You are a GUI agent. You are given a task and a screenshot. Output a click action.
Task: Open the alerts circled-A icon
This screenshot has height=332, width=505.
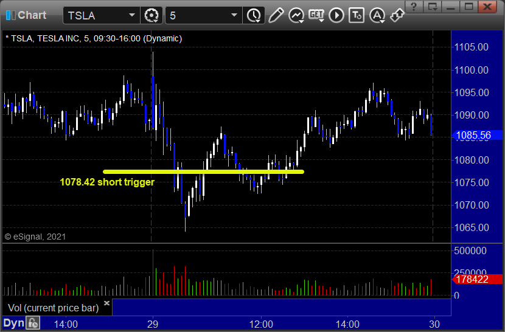pos(377,15)
